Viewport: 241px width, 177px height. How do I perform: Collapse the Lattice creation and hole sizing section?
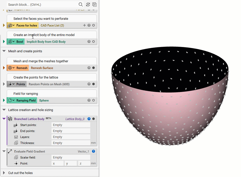4,110
